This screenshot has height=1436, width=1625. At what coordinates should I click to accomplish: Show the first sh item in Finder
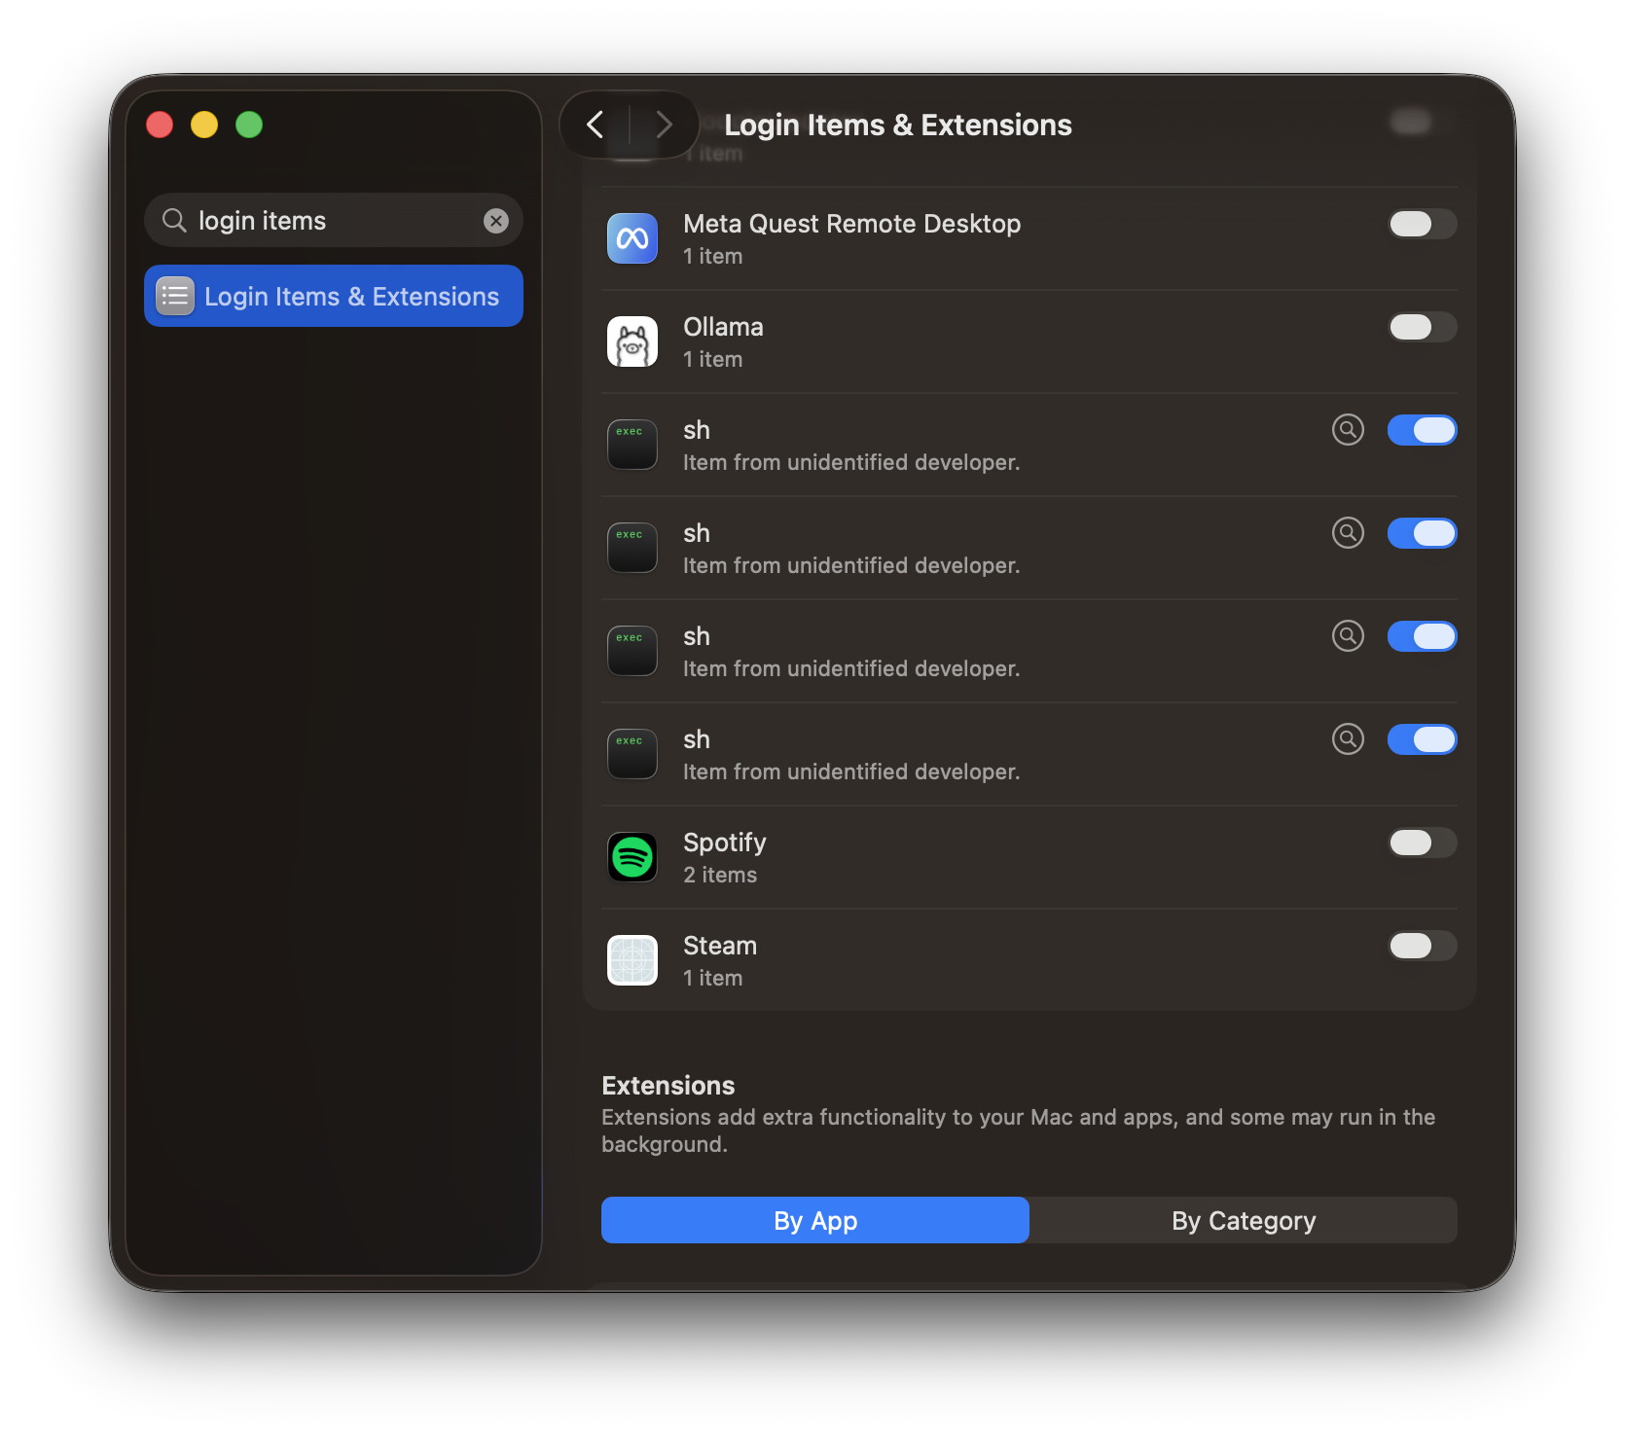(1348, 429)
